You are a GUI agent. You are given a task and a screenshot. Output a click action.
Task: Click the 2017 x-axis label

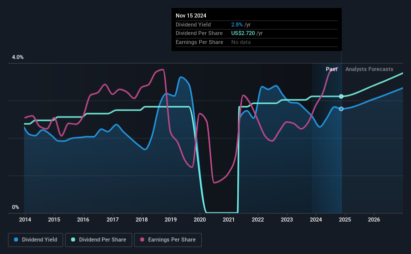pyautogui.click(x=113, y=219)
